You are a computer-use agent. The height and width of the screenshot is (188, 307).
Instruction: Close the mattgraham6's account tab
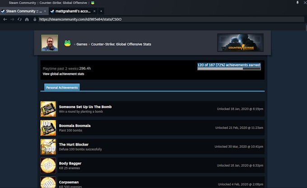(x=94, y=11)
